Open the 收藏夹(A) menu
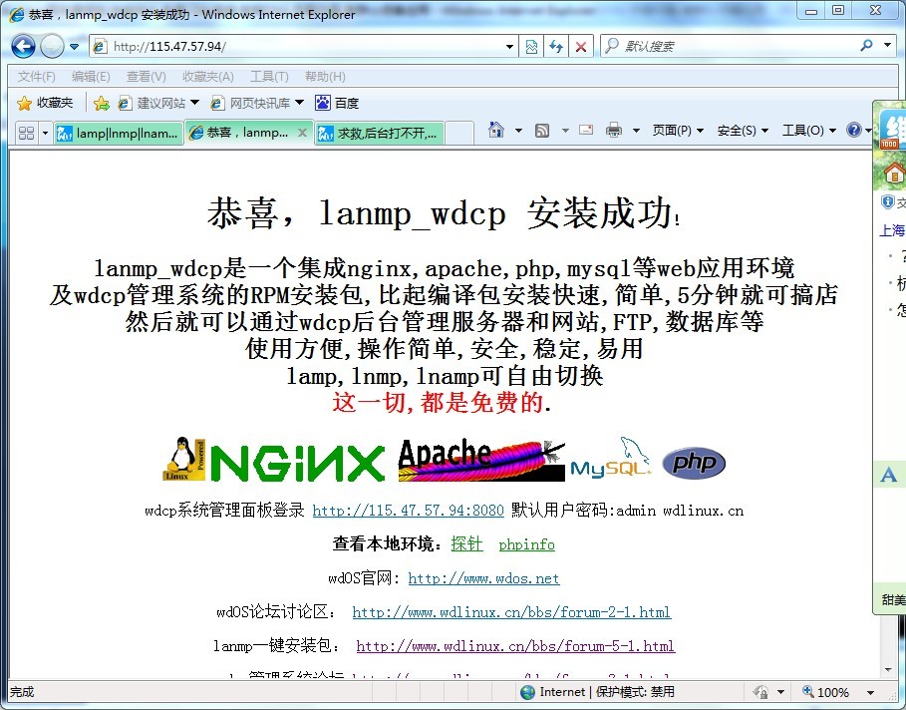Viewport: 906px width, 710px height. pos(208,77)
